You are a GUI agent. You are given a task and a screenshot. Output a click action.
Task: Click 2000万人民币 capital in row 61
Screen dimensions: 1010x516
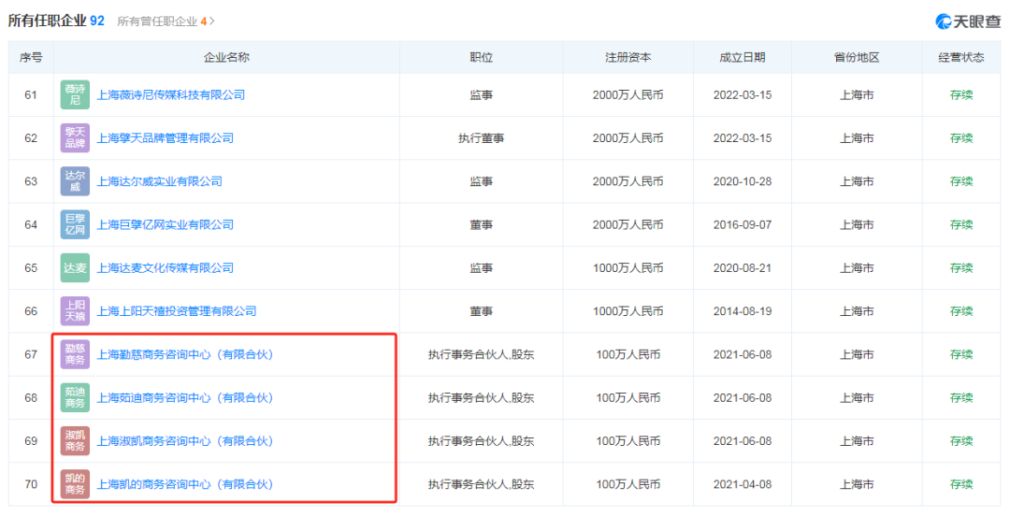(x=628, y=94)
